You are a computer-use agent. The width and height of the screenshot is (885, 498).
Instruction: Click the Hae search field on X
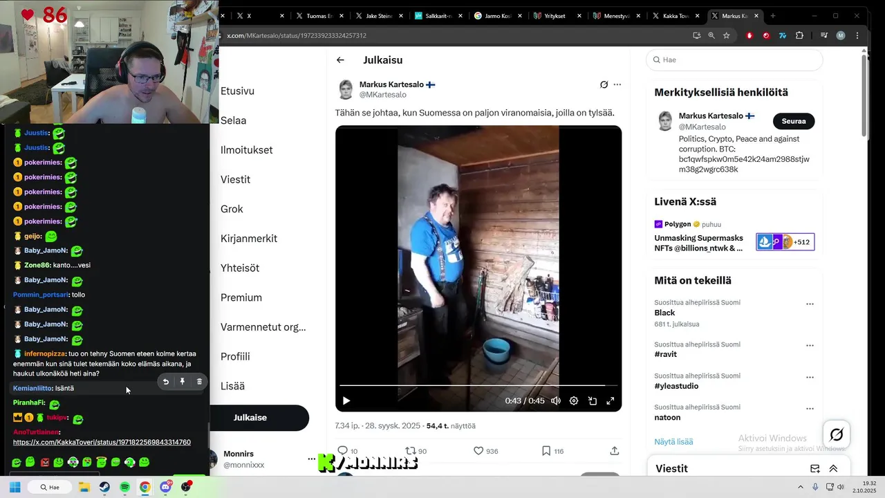[x=734, y=59]
